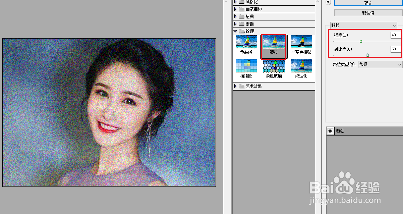This screenshot has width=403, height=214.
Task: Collapse the 纹理 filter folder
Action: click(x=235, y=31)
